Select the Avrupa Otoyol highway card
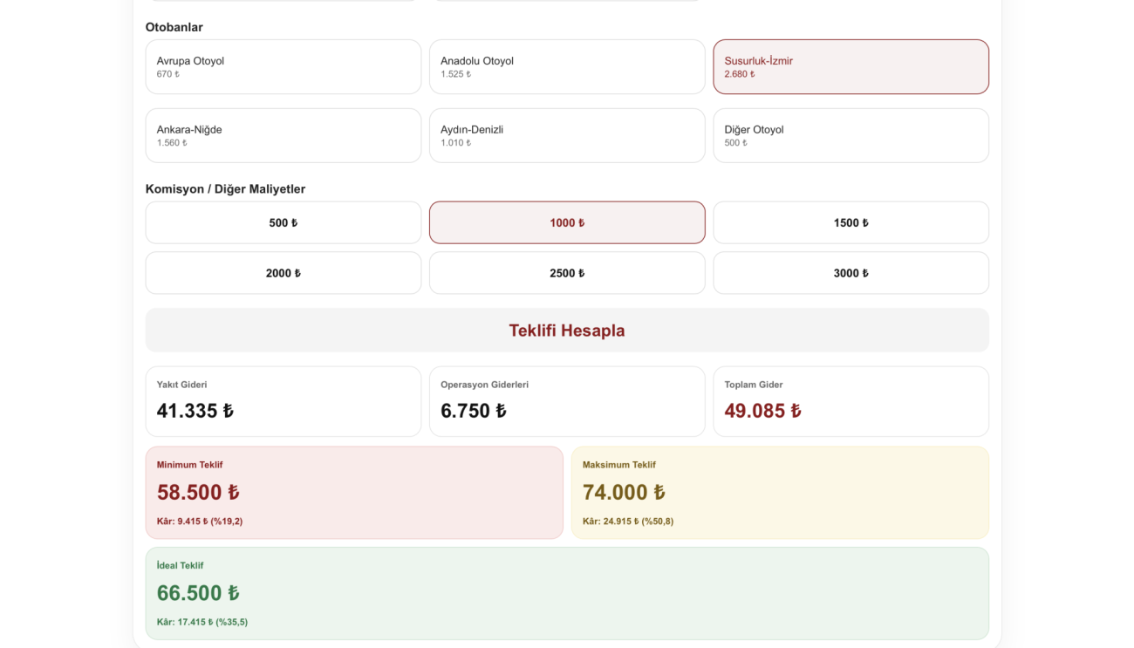The image size is (1134, 648). coord(283,66)
